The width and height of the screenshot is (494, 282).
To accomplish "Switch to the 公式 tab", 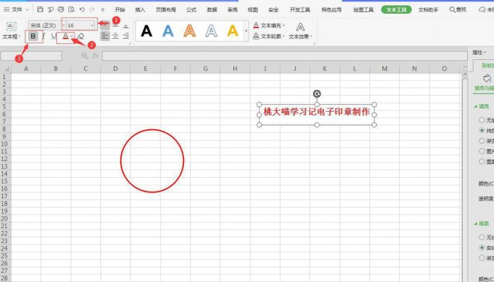I will pos(192,10).
